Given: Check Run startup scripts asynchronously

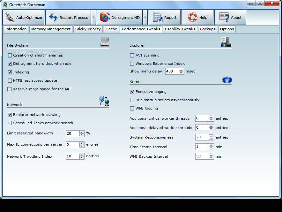Looking at the screenshot, I should 132,100.
